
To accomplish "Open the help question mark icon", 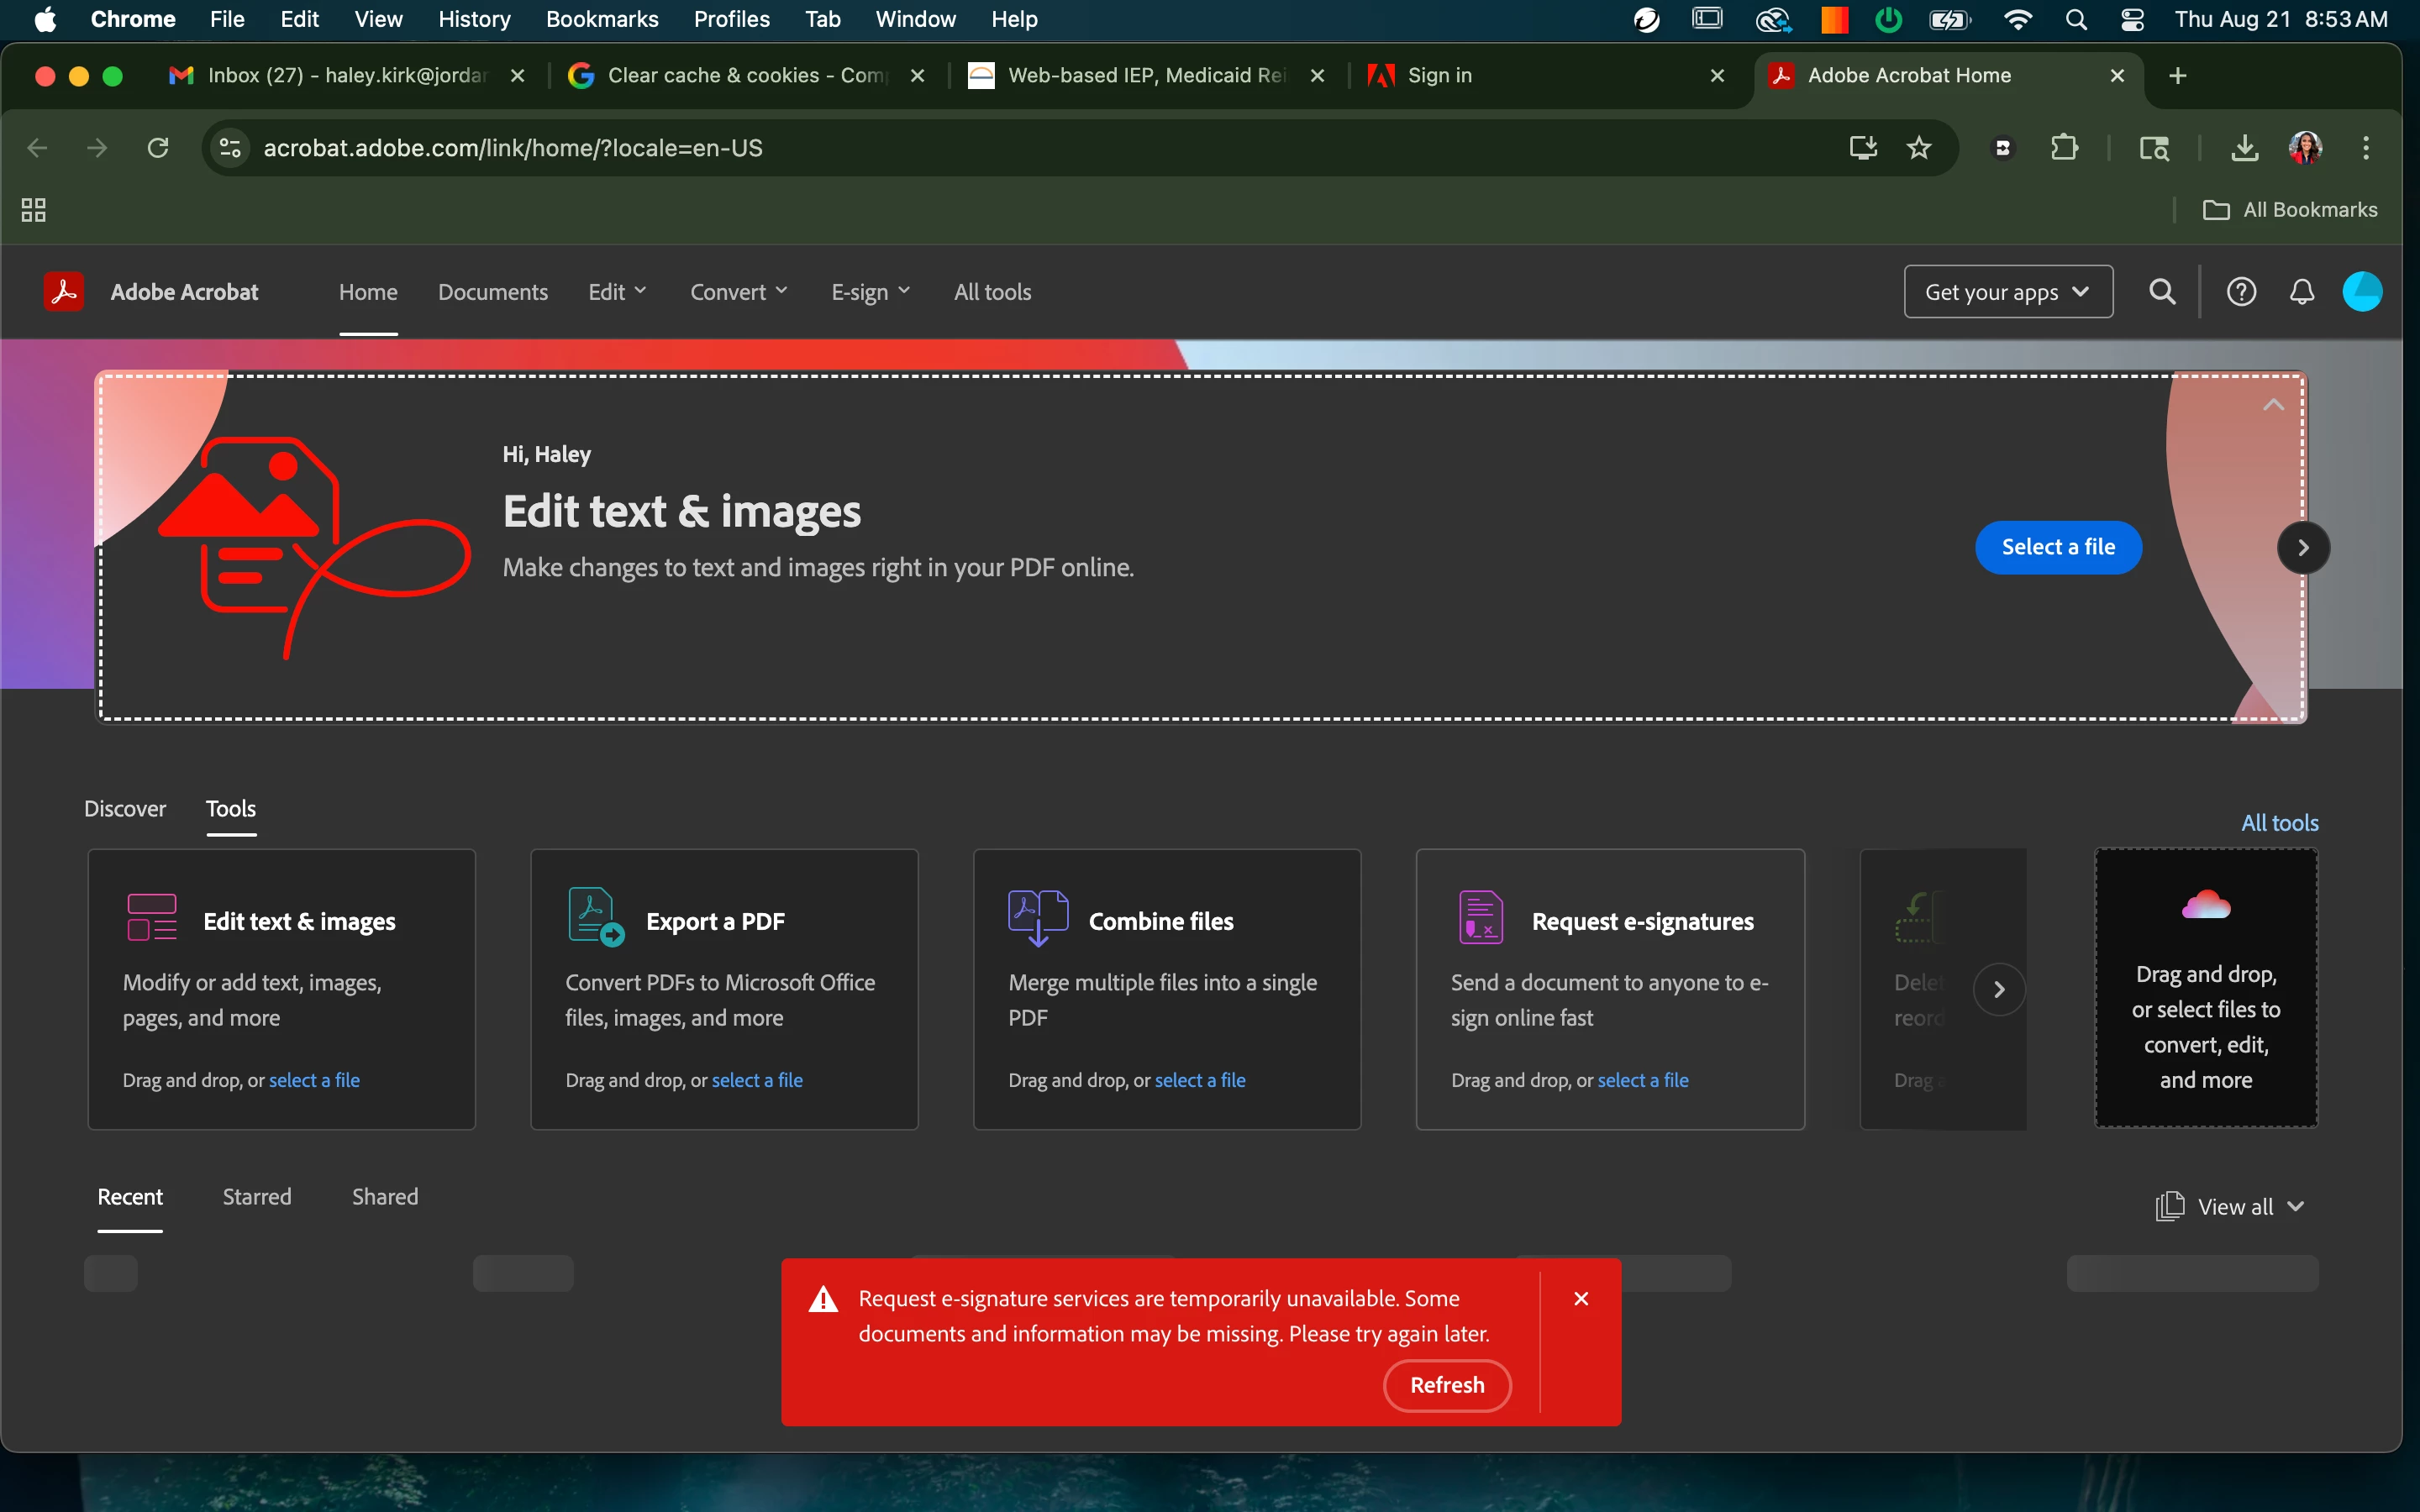I will 2241,292.
